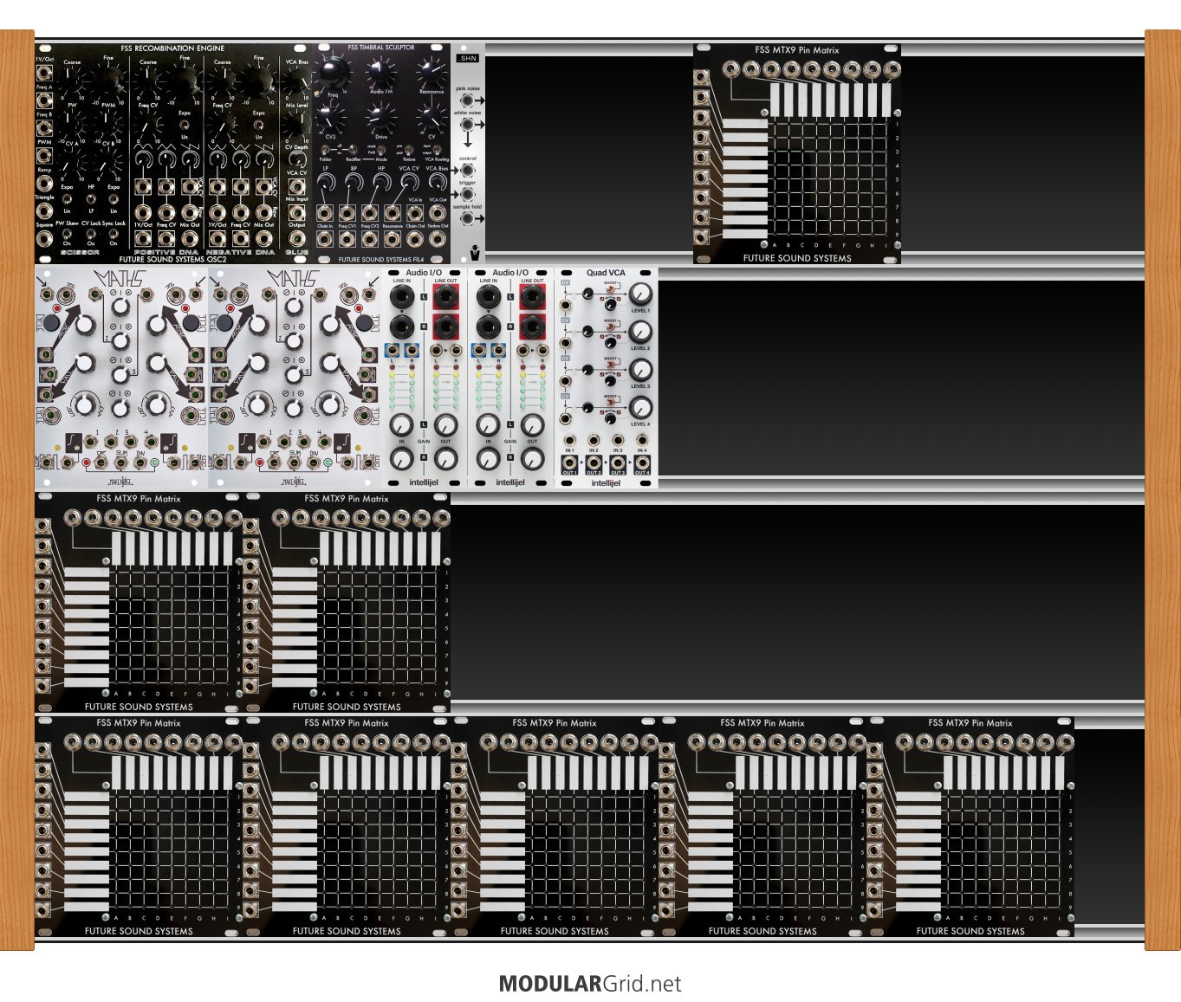Click the Quad VCA IN 1 jack
Viewport: 1181px width, 1002px height.
click(x=569, y=440)
